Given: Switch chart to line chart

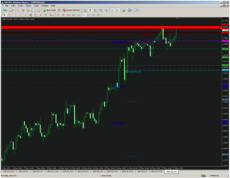Looking at the screenshot, I should (x=95, y=10).
